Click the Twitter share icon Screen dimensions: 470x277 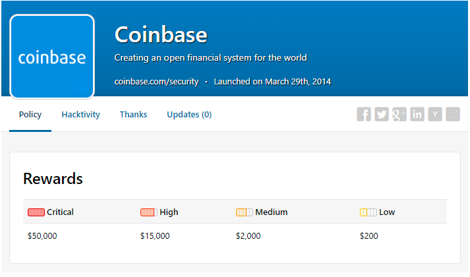click(382, 114)
